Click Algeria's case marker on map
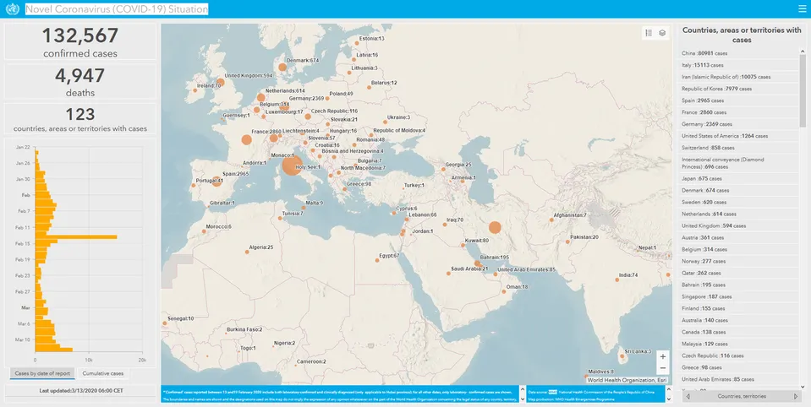 point(247,252)
